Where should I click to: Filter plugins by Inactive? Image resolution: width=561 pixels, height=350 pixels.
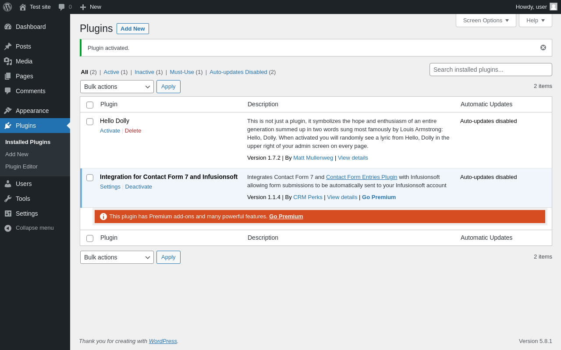click(144, 72)
